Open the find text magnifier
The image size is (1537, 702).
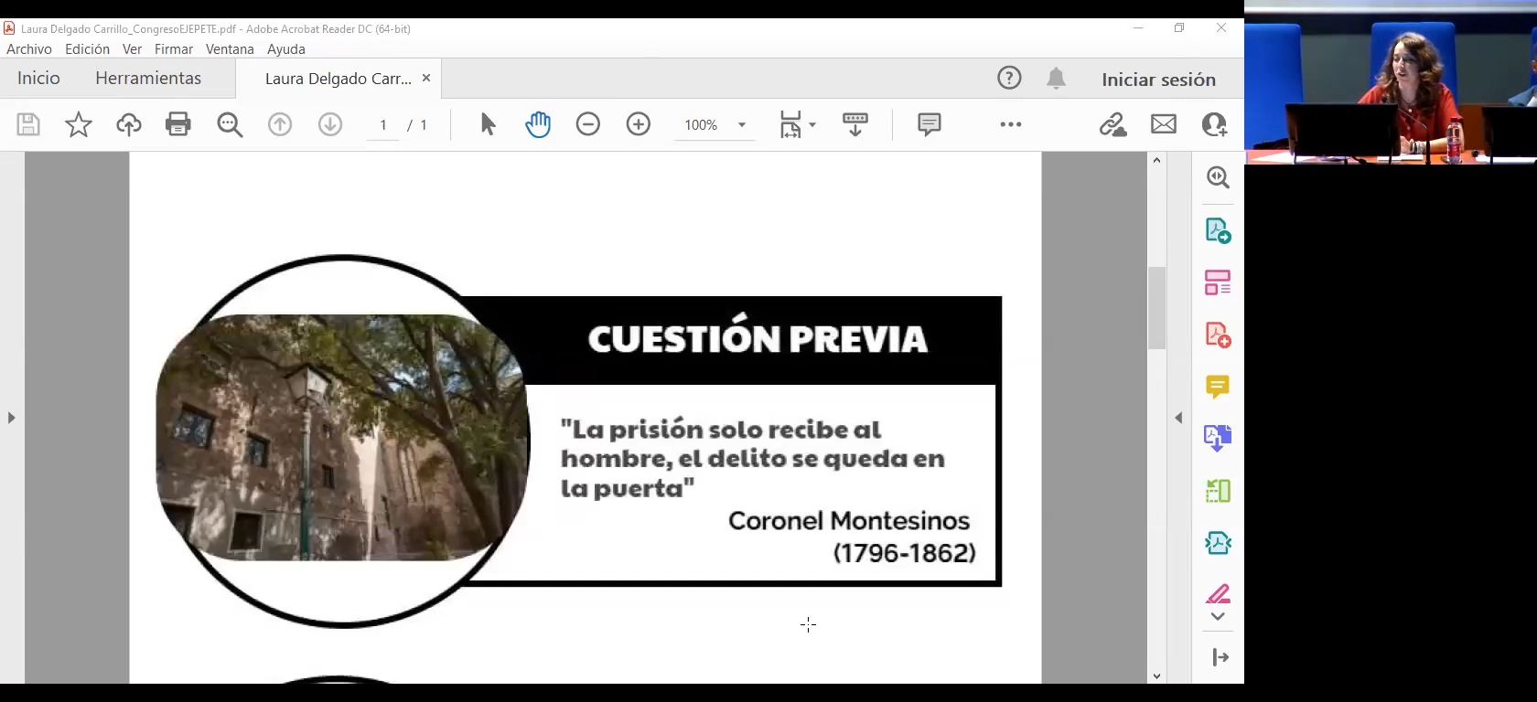(x=230, y=124)
